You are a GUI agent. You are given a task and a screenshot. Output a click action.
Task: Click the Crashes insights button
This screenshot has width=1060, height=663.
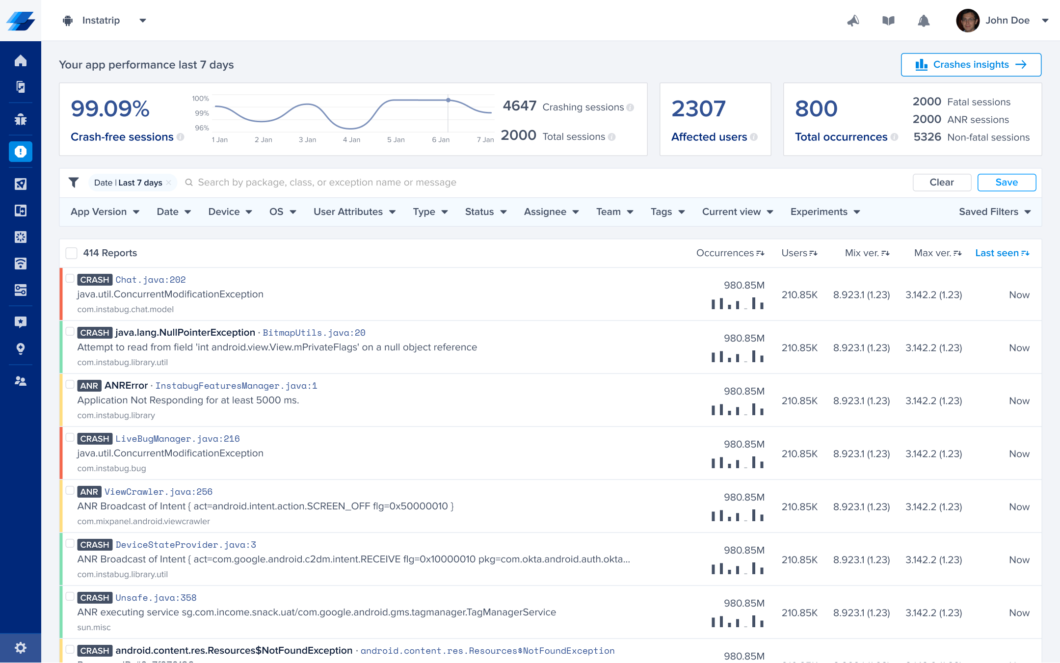[x=971, y=65]
